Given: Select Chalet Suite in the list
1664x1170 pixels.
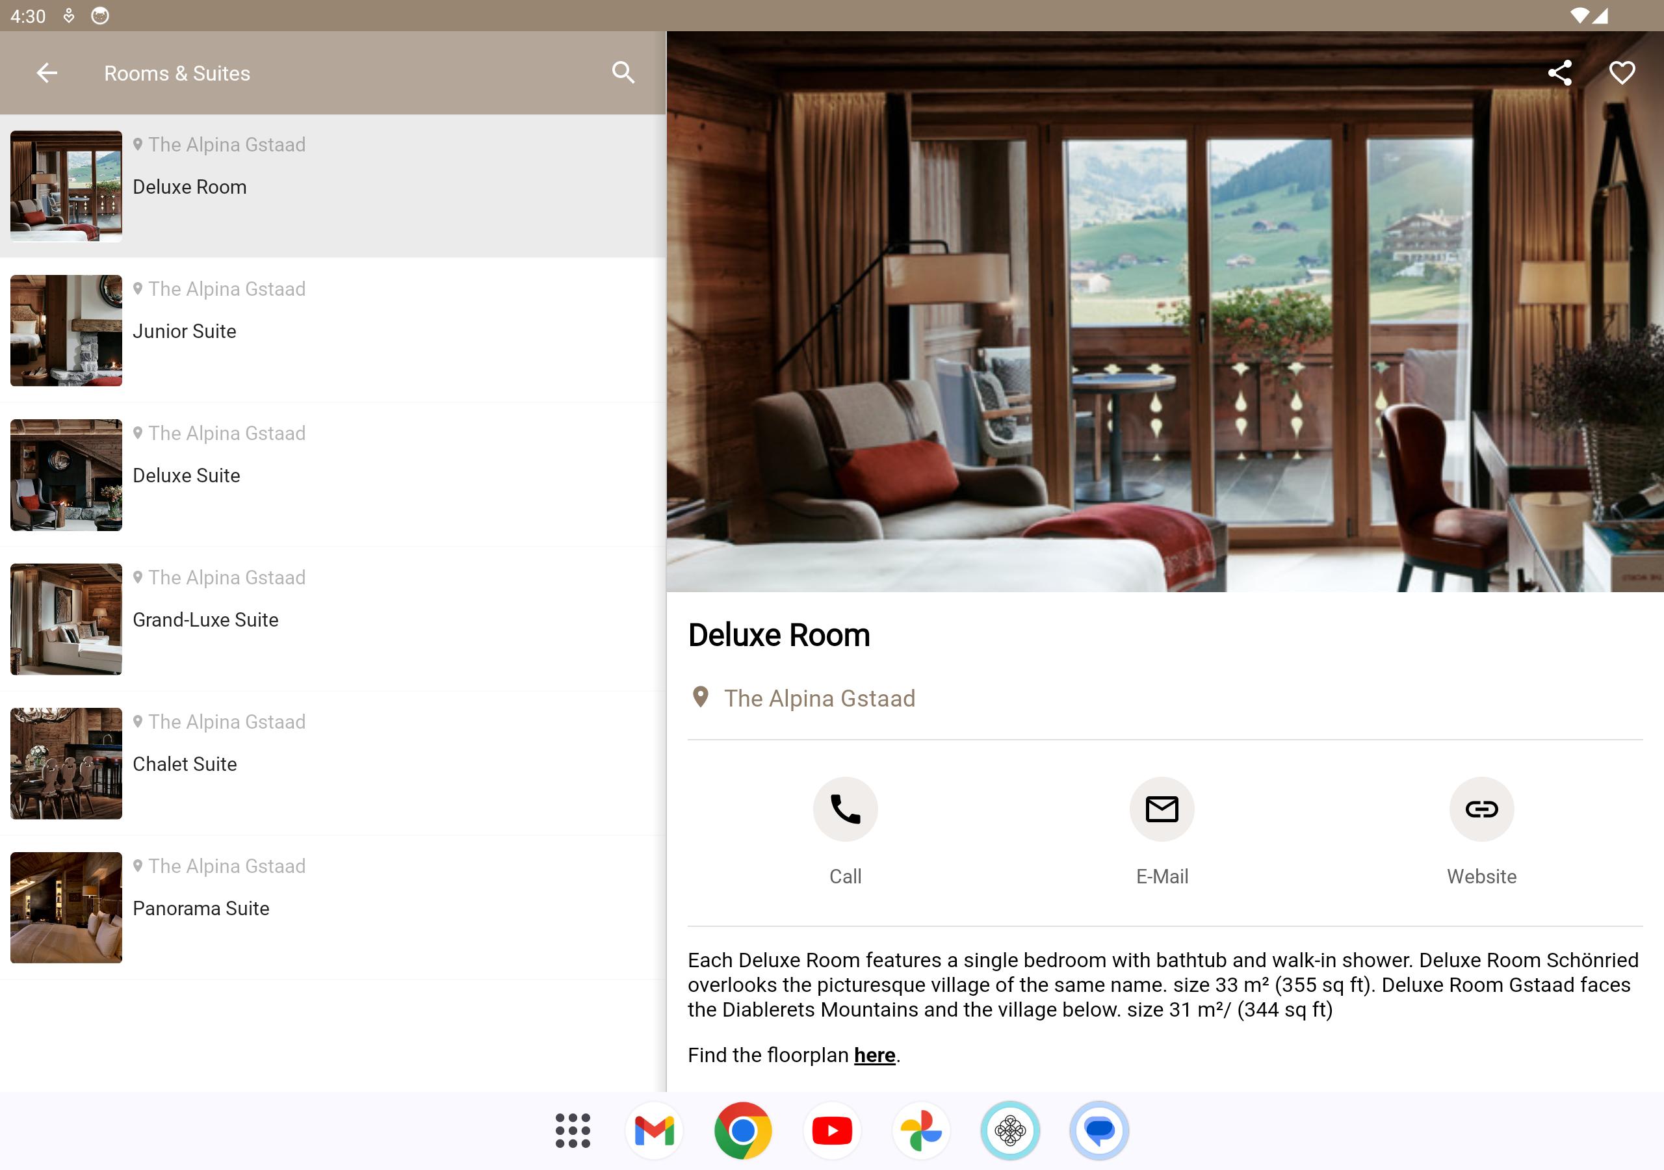Looking at the screenshot, I should click(333, 762).
